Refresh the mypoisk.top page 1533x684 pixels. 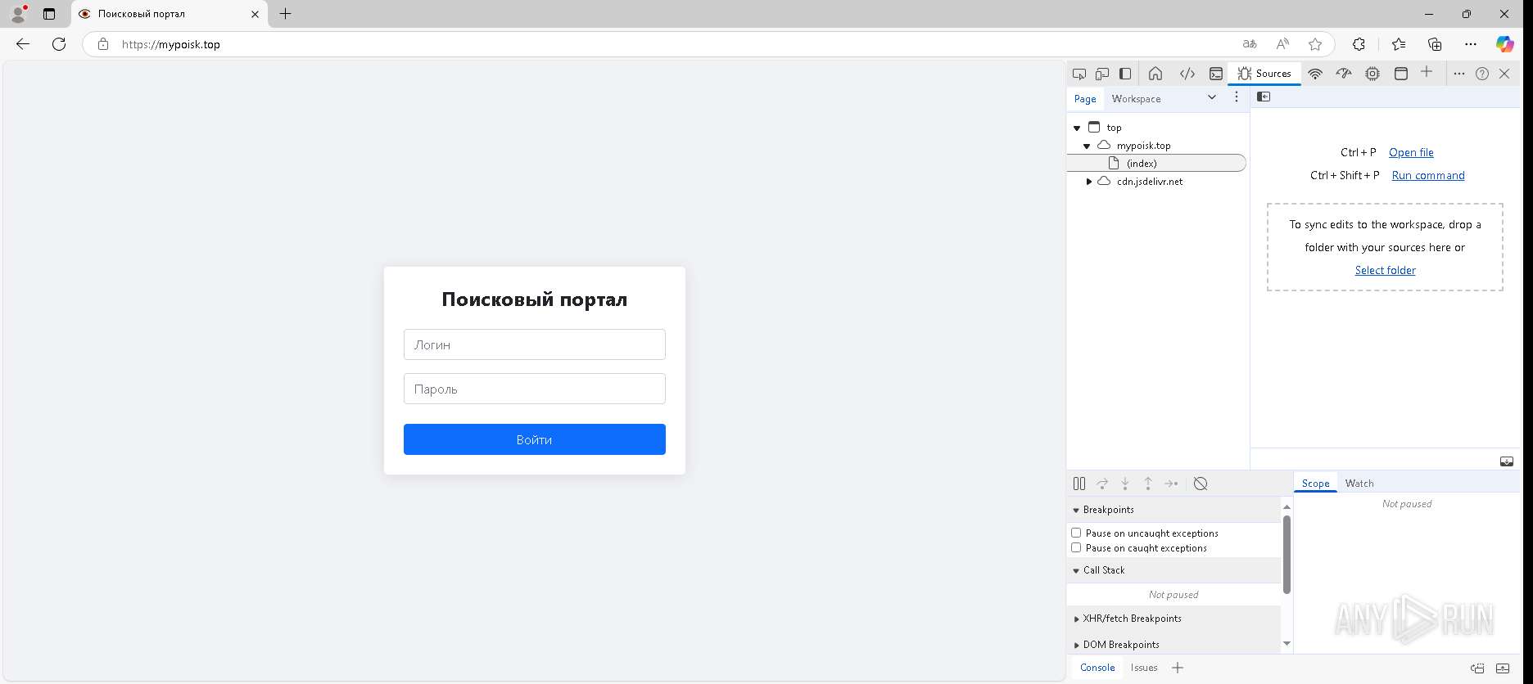coord(59,44)
